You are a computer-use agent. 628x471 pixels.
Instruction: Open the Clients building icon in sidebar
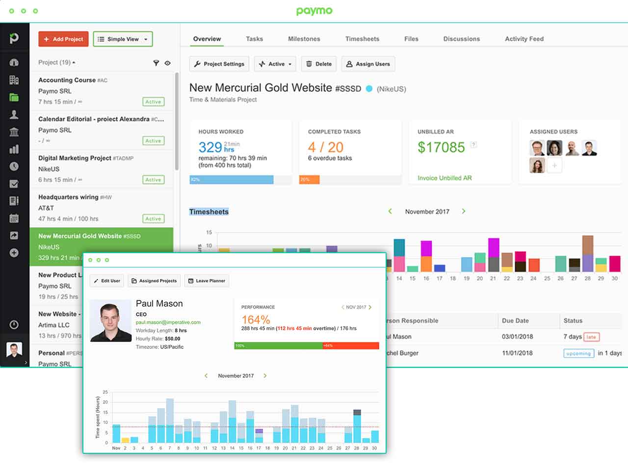coord(14,80)
